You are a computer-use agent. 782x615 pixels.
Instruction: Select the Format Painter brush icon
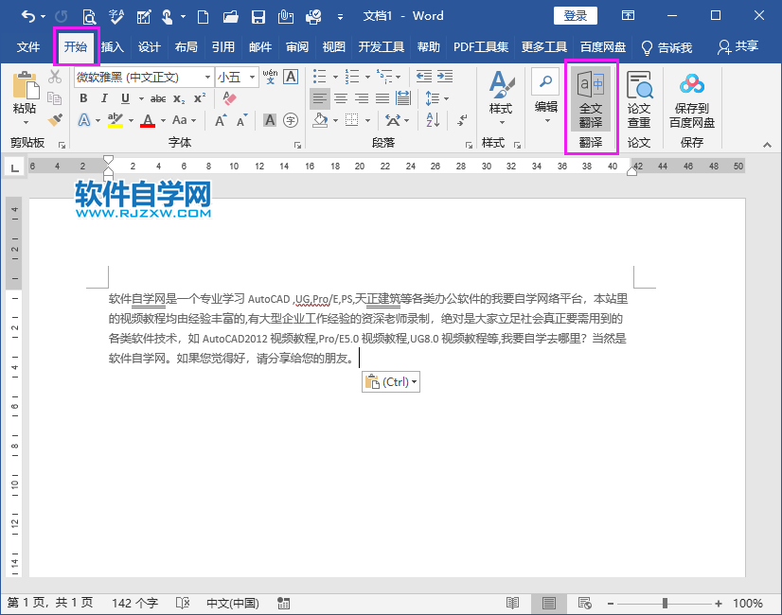55,119
